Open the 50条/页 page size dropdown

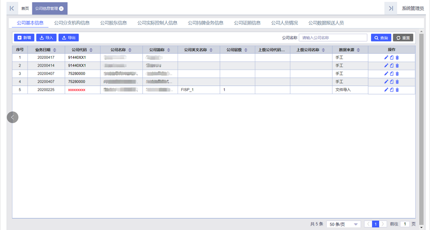344,224
